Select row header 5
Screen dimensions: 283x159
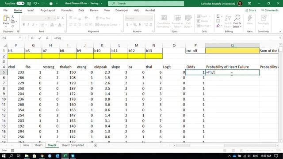4,72
